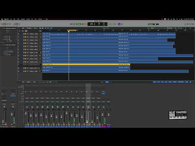Screen dimensions: 195x146
Task: Solo the first track in track list
Action: pos(25,34)
